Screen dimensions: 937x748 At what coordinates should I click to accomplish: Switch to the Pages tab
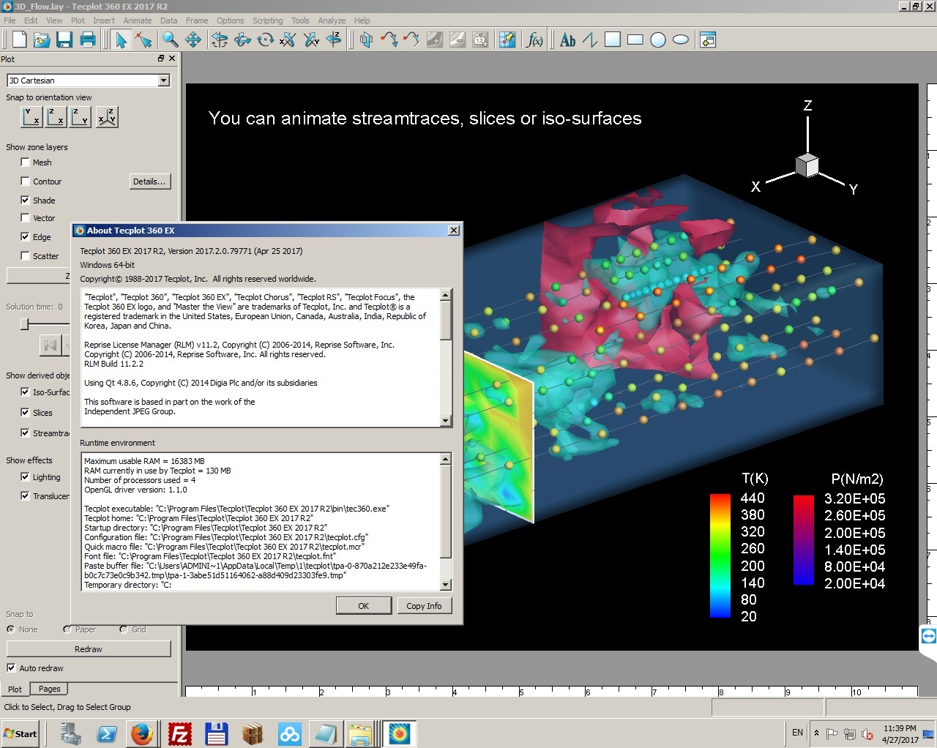(50, 689)
